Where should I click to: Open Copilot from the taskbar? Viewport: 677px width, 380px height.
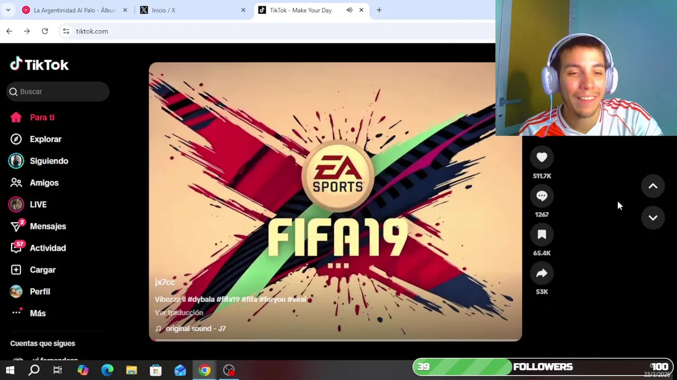click(x=83, y=370)
